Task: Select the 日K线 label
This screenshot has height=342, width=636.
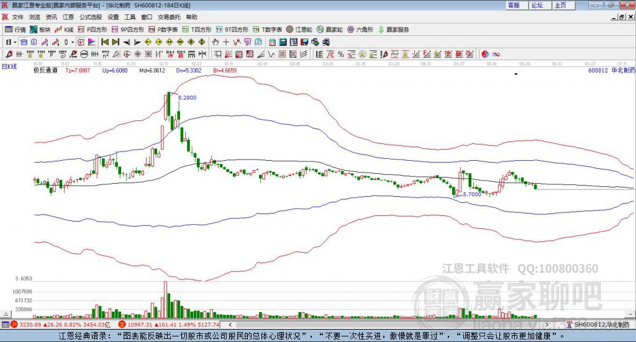Action: (x=9, y=67)
